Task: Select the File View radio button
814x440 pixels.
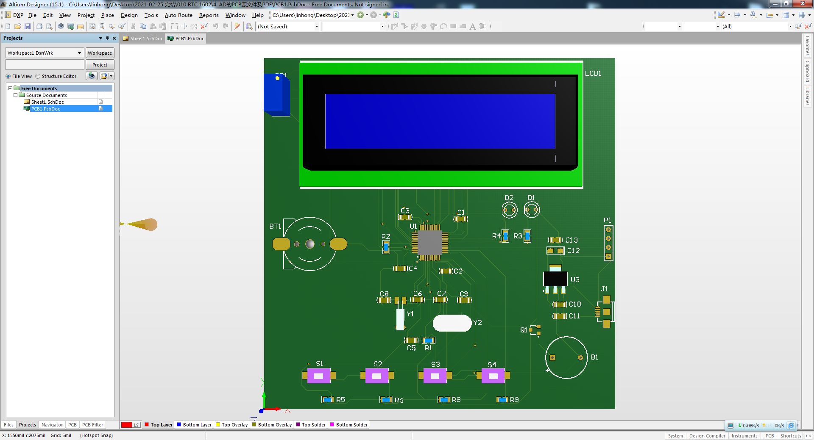Action: 8,76
